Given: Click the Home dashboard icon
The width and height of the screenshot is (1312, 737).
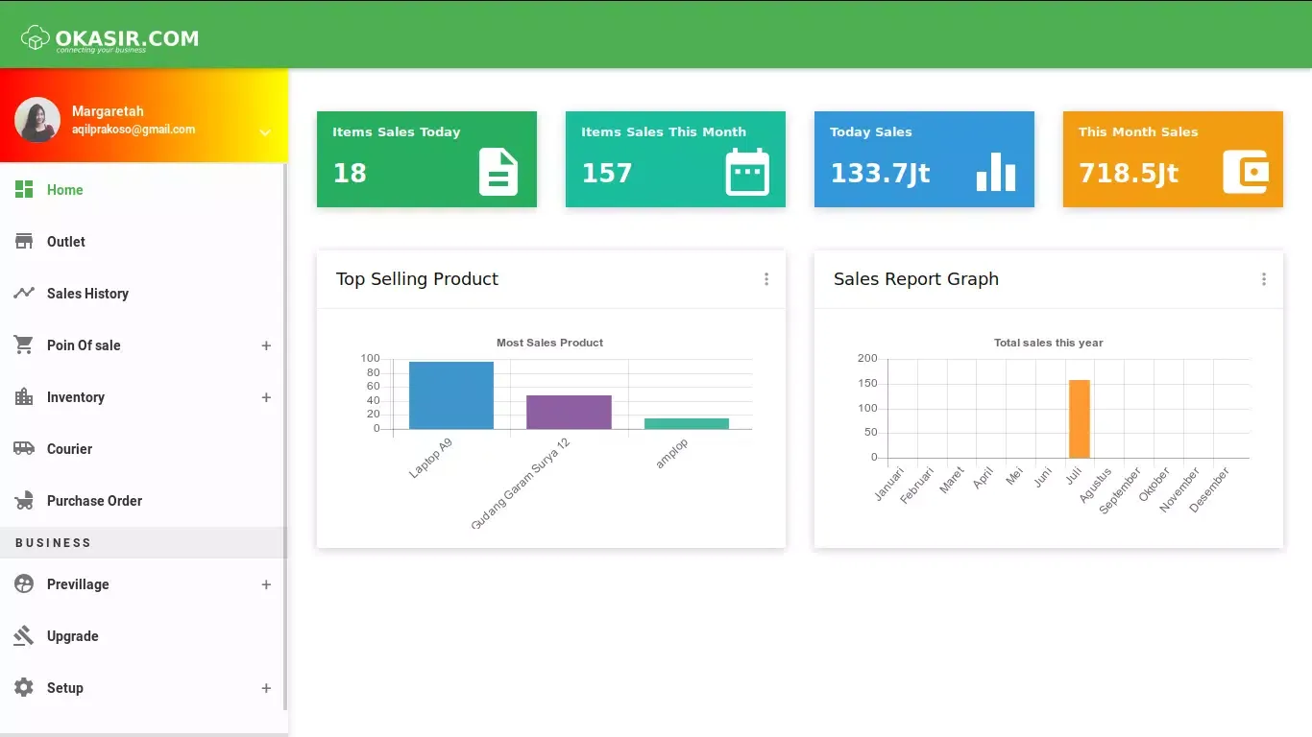Looking at the screenshot, I should pyautogui.click(x=24, y=190).
